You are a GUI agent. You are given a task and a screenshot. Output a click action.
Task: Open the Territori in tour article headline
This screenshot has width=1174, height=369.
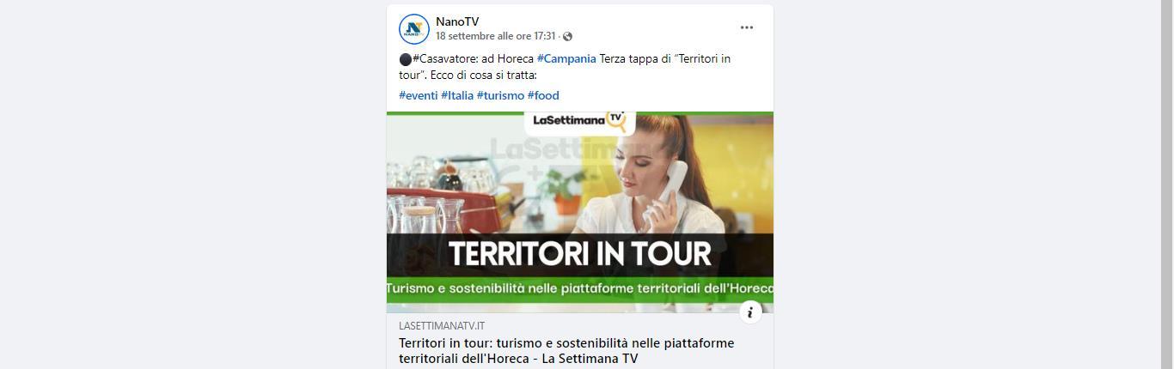(x=566, y=351)
